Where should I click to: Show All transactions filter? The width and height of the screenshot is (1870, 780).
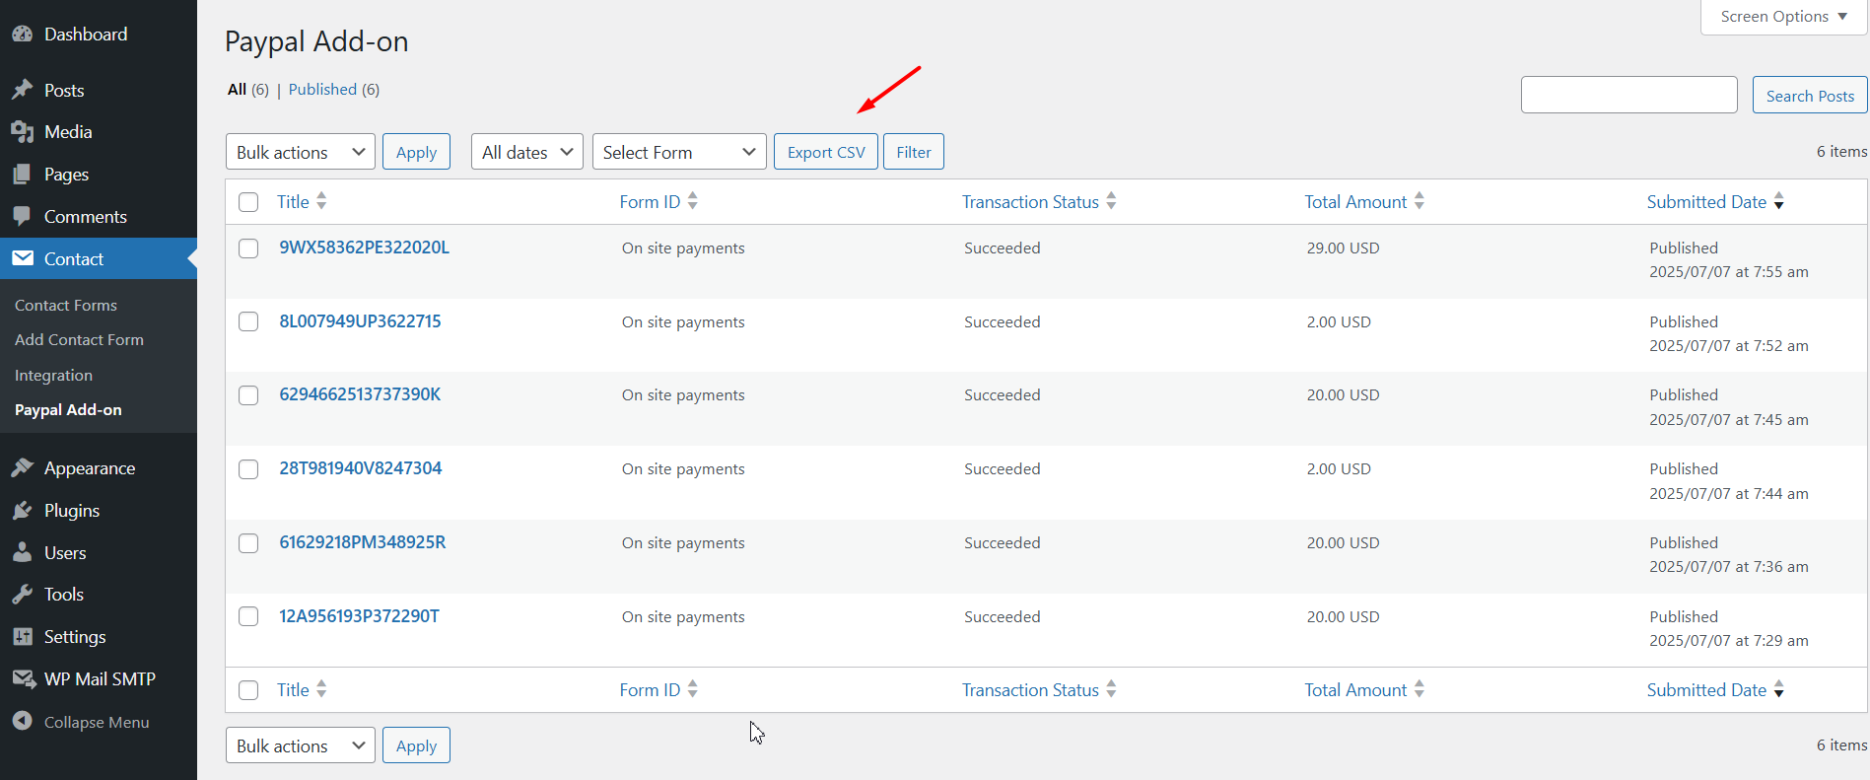coord(237,90)
